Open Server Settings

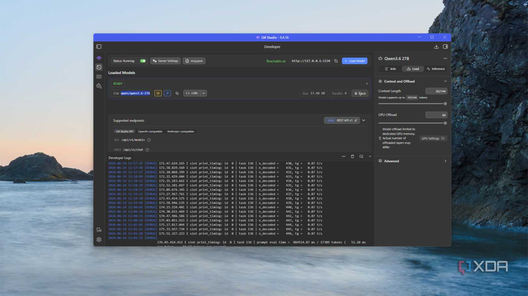[165, 61]
